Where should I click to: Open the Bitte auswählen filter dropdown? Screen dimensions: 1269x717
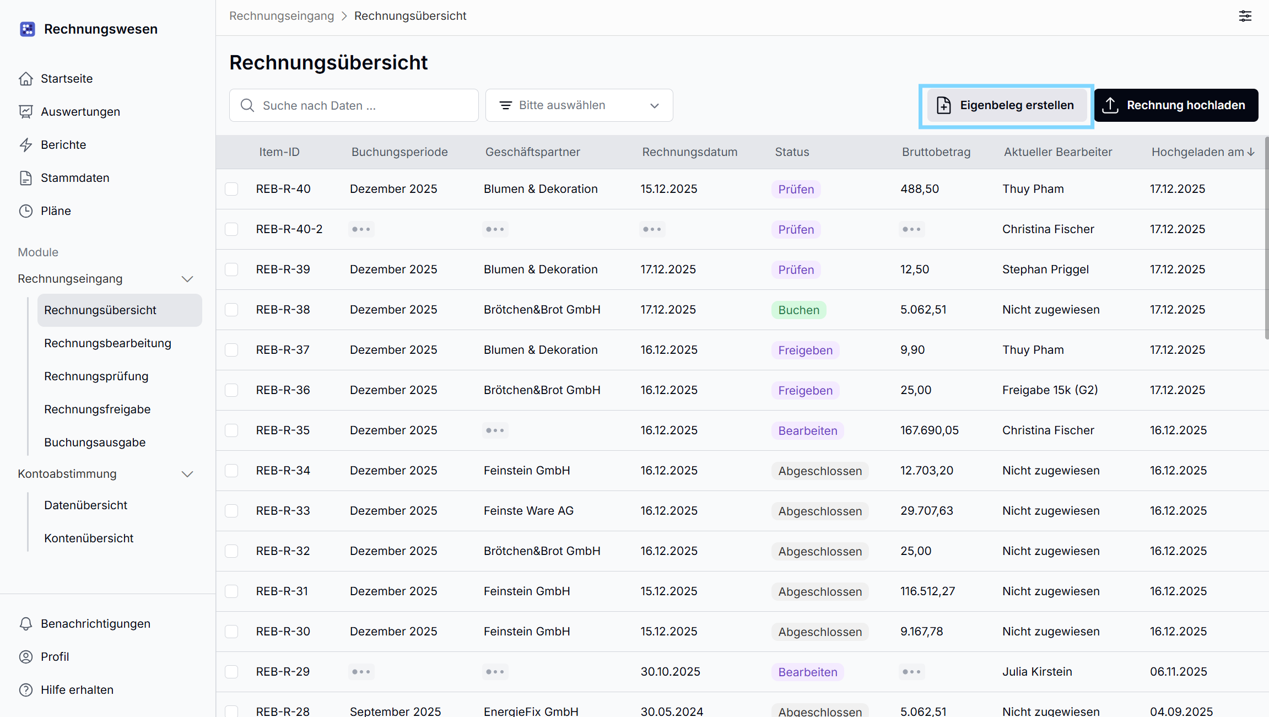(x=579, y=105)
